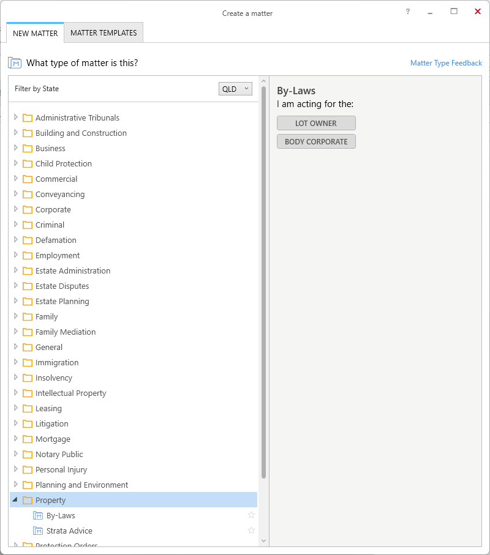Maximize the Create a matter window

click(x=454, y=12)
